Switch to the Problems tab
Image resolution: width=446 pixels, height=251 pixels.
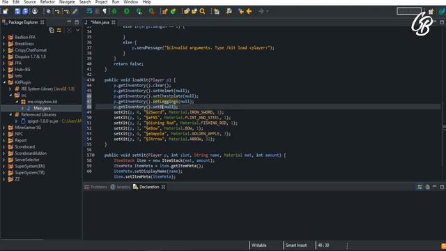[96, 187]
